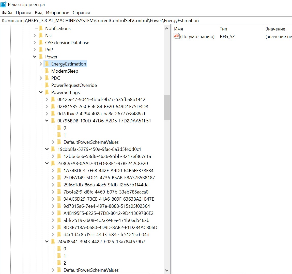Click the tree vertical scrollbar thumb
Image resolution: width=292 pixels, height=274 pixels.
pyautogui.click(x=167, y=108)
